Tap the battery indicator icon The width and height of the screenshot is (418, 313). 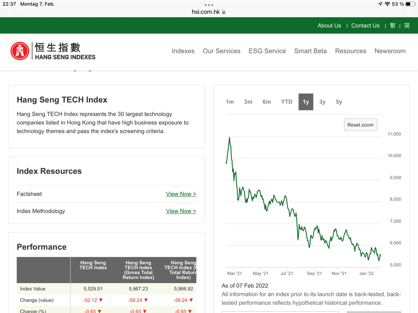point(410,4)
